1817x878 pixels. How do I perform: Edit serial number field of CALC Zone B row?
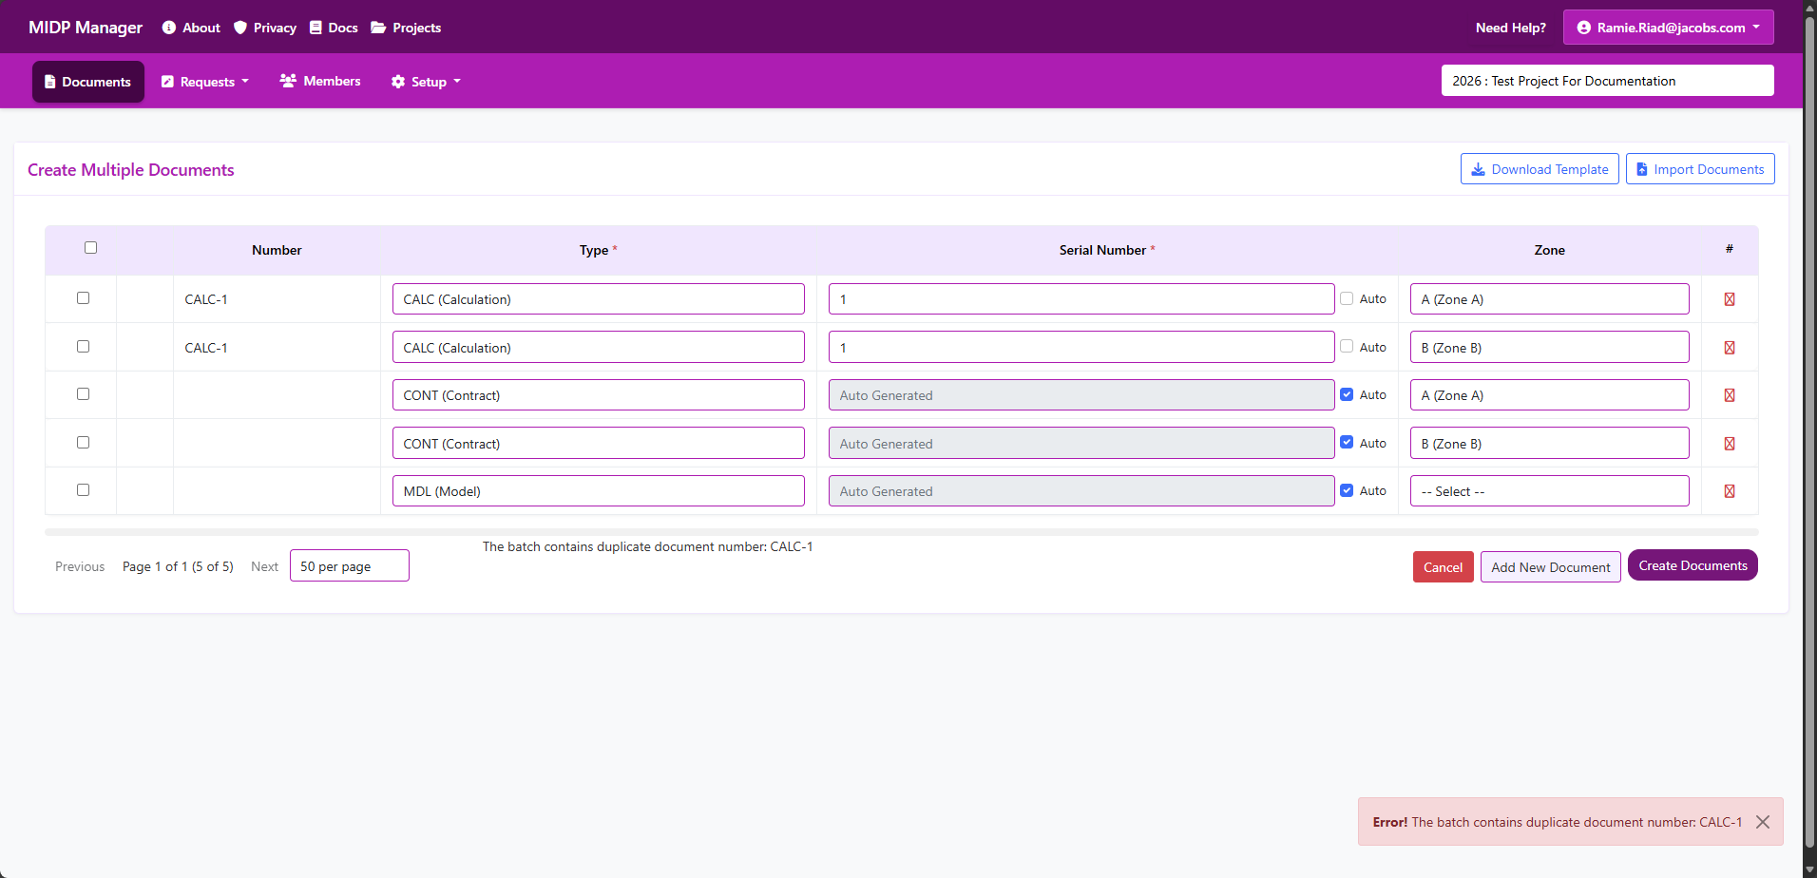[x=1081, y=347]
